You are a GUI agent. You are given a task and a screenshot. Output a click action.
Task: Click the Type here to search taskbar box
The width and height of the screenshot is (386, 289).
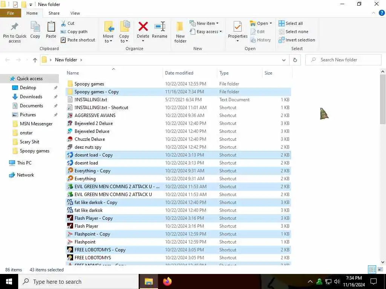pos(78,281)
